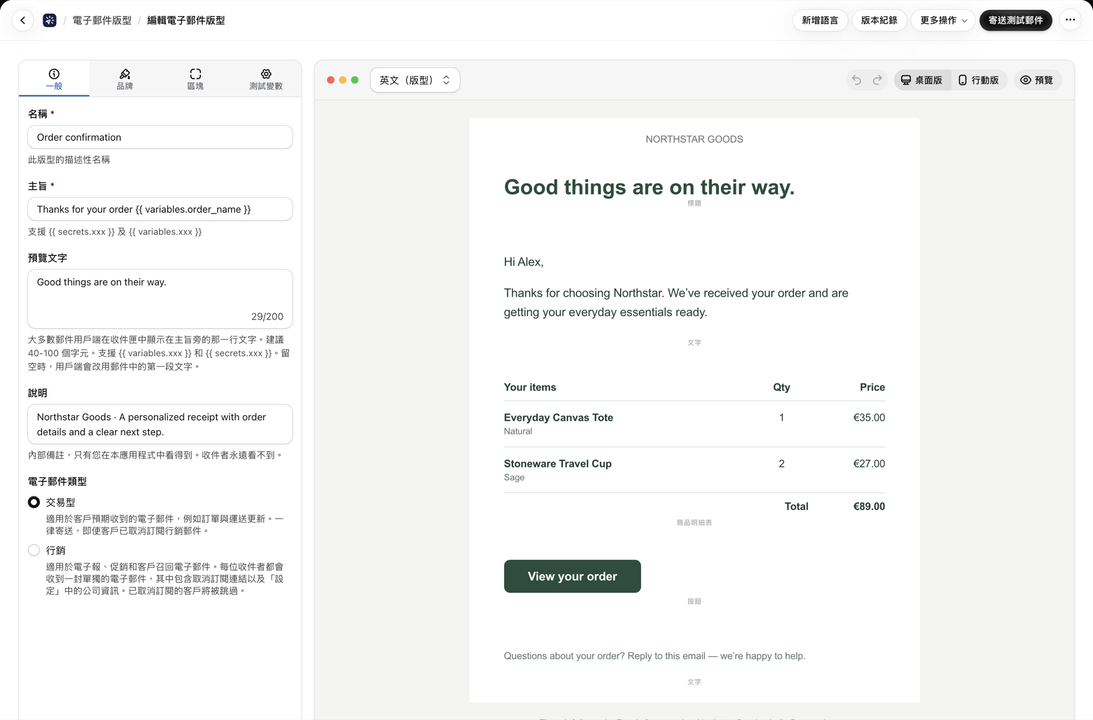
Task: Open the 區塊 blocks tab
Action: 195,79
